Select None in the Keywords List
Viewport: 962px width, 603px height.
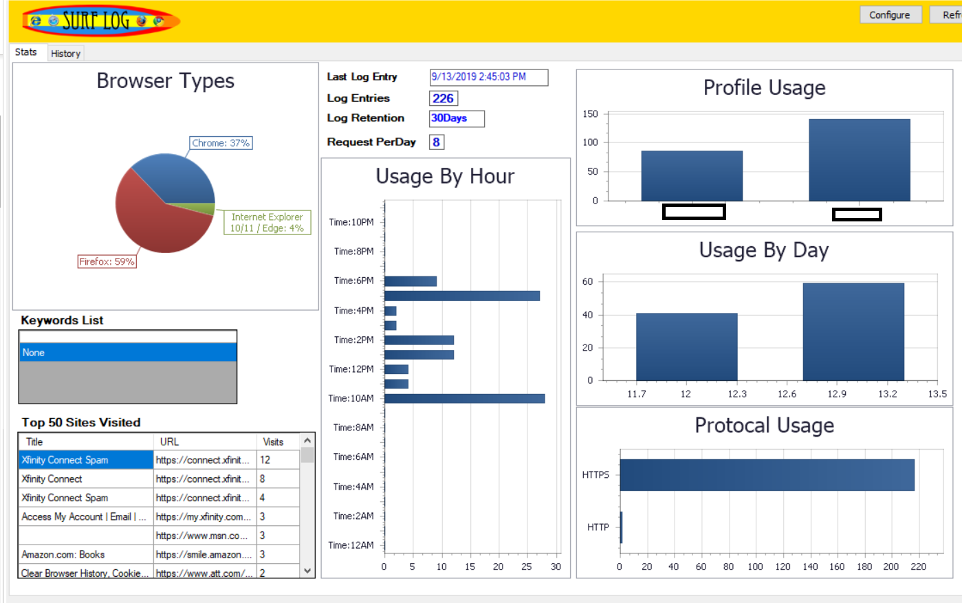click(x=128, y=353)
